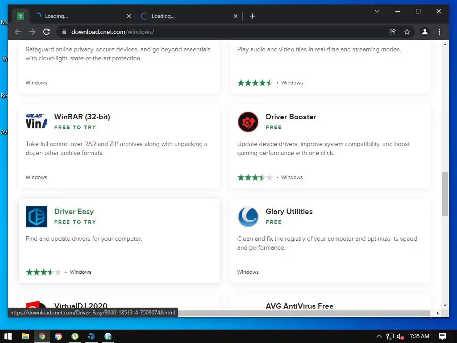Click the scrollbar down arrow
This screenshot has width=457, height=343.
[x=445, y=305]
